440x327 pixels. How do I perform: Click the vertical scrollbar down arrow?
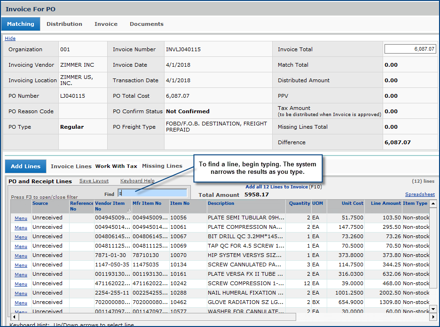433,309
